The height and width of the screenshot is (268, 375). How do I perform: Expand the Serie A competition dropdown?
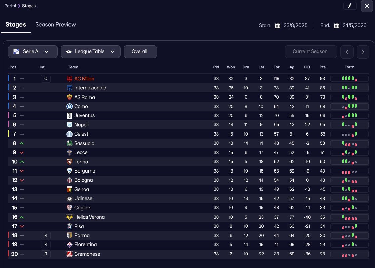tap(31, 52)
